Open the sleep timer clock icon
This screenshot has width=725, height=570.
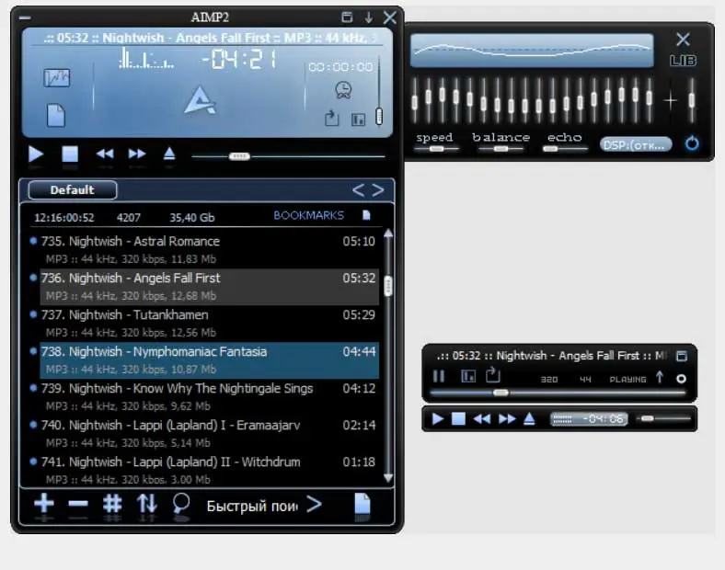(x=343, y=90)
